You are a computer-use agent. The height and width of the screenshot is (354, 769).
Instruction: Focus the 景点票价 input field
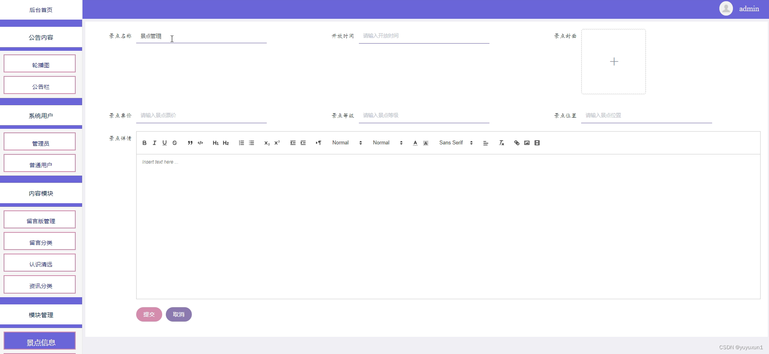tap(201, 116)
